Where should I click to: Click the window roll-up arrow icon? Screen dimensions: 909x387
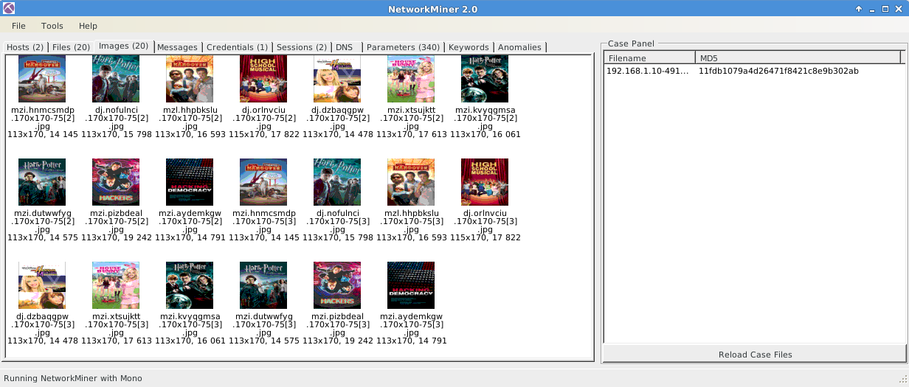pyautogui.click(x=859, y=9)
